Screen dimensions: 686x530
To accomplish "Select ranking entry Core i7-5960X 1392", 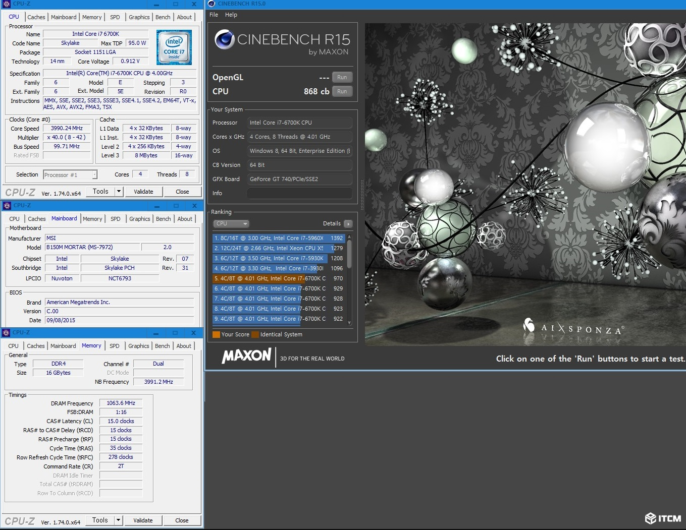I will coord(279,238).
